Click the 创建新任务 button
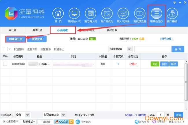Screen dimensions: 188x125 [16, 39]
